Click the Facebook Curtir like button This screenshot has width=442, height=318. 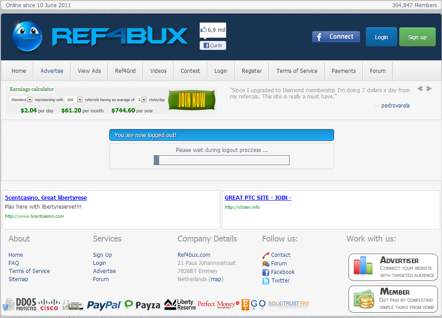tap(213, 45)
